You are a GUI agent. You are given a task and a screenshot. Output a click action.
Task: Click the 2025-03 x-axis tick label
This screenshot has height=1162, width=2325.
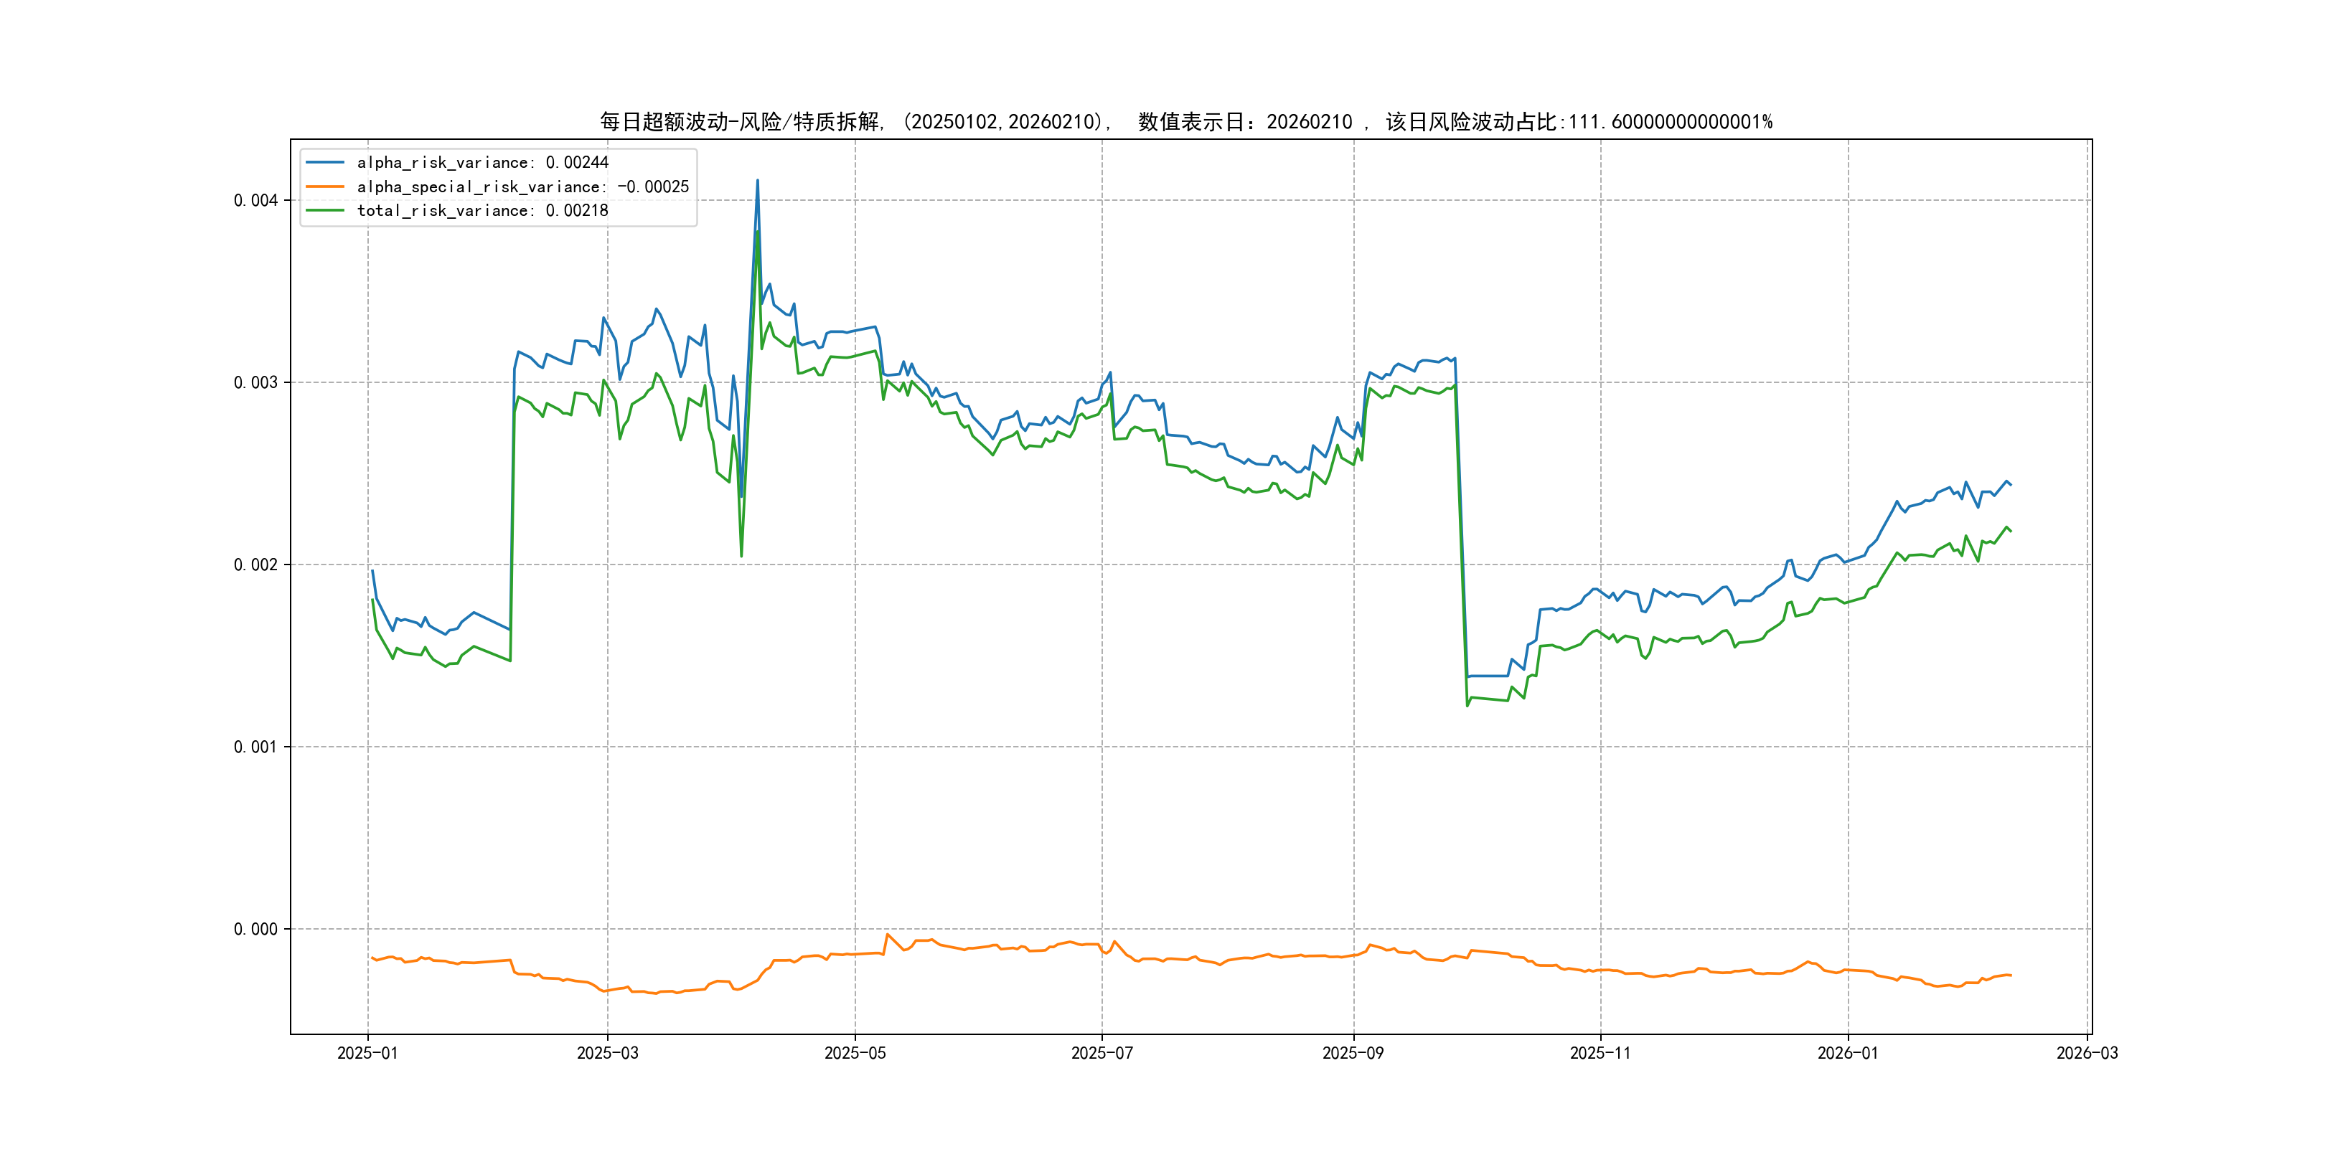click(607, 1053)
